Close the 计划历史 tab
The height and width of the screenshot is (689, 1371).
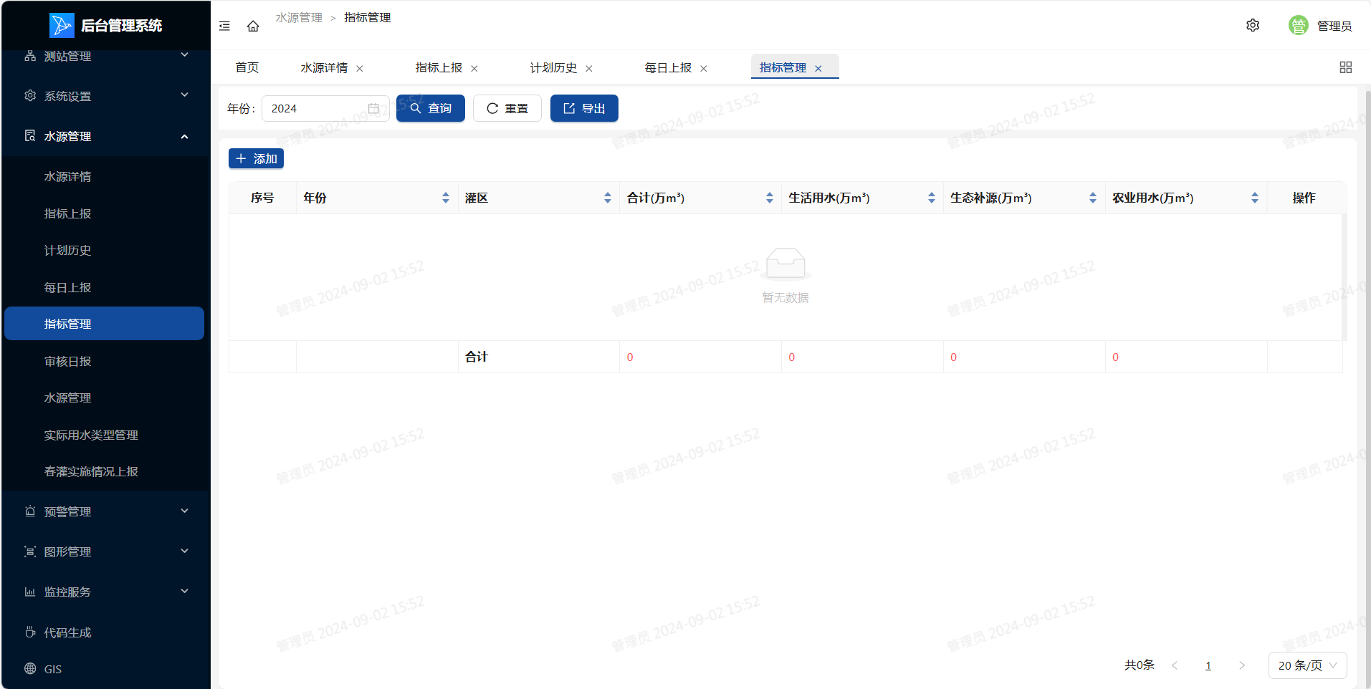point(589,69)
